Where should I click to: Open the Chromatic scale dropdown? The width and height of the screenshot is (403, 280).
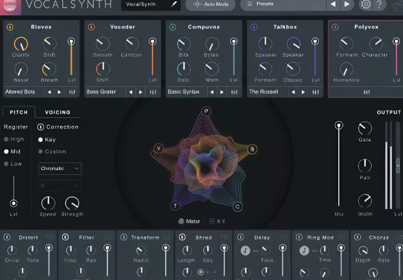pyautogui.click(x=60, y=169)
